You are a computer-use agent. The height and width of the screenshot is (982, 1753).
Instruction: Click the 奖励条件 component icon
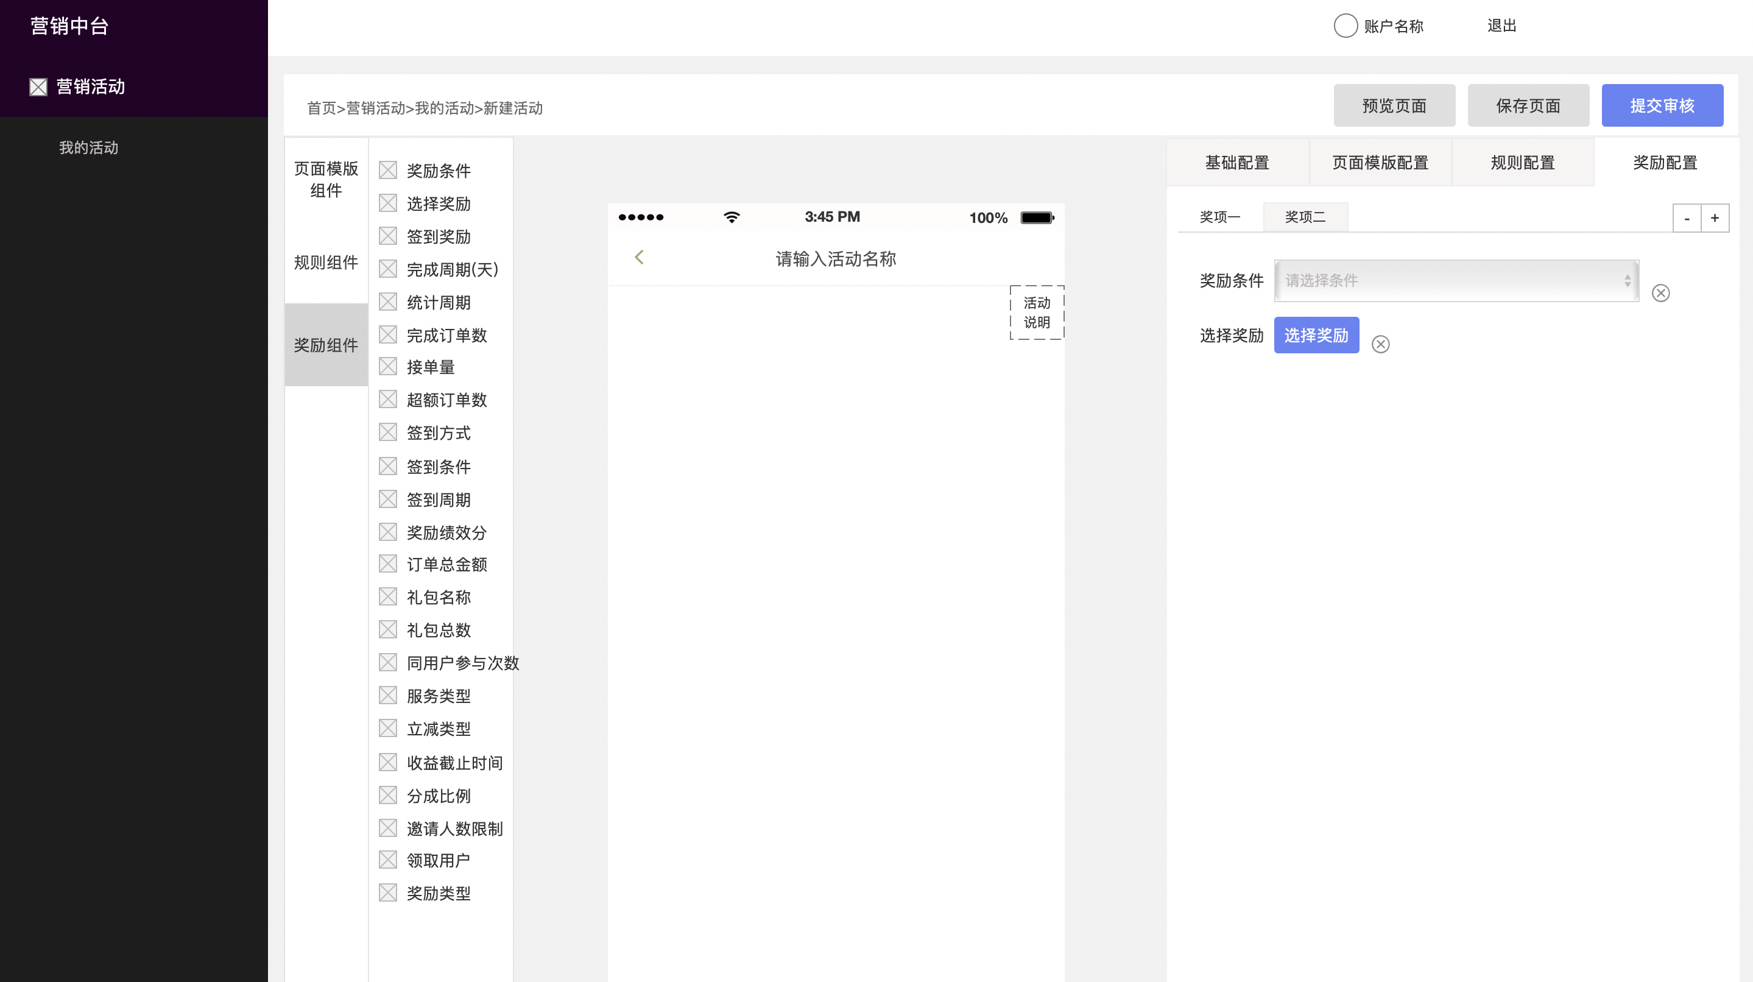pyautogui.click(x=388, y=170)
